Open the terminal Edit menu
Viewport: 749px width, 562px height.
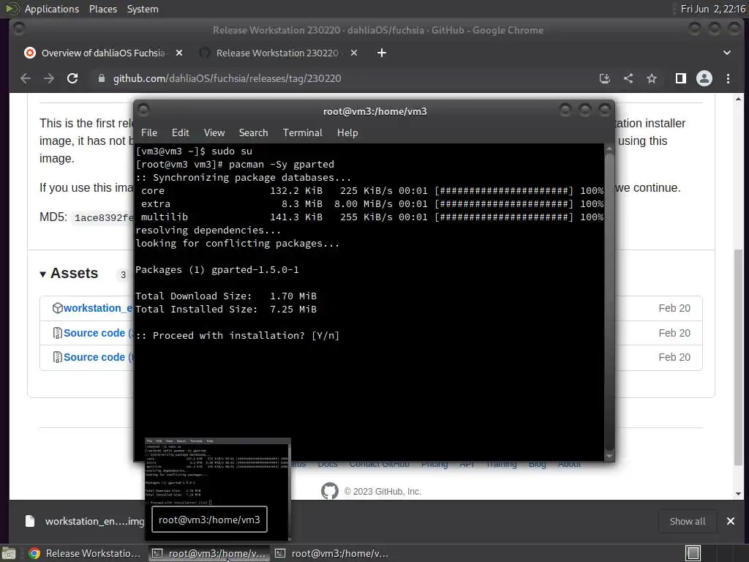click(x=180, y=133)
